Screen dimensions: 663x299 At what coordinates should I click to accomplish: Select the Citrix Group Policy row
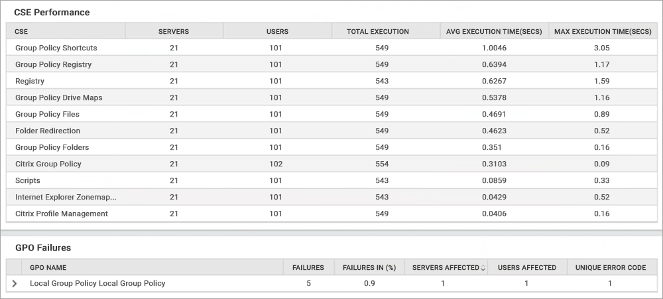(x=48, y=164)
